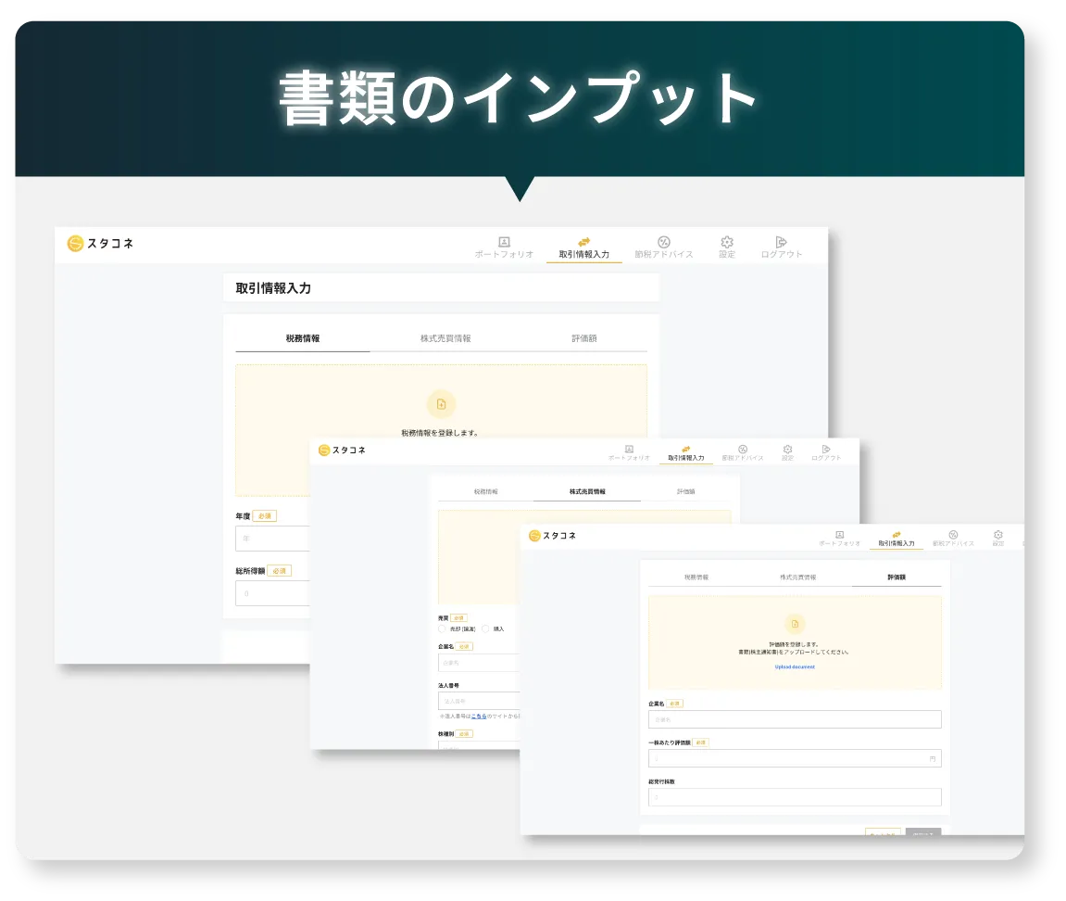Viewport: 1066px width, 901px height.
Task: Open the 税務情報 tab in the frontmost window
Action: tap(696, 577)
